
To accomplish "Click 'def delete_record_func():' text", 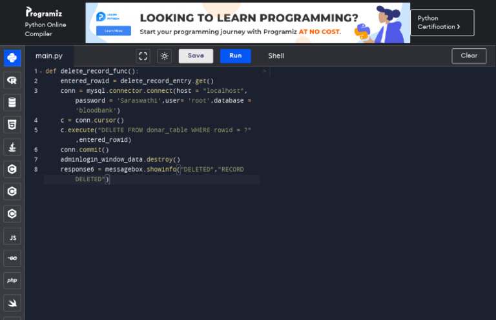I will tap(92, 71).
